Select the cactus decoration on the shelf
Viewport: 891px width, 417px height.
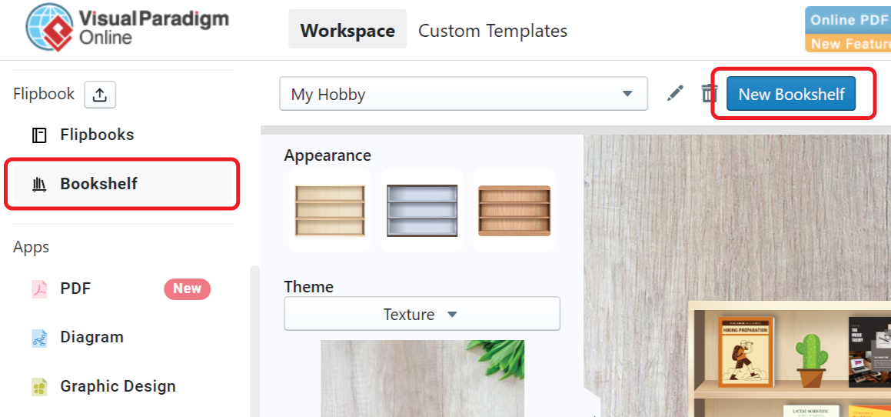pos(810,360)
